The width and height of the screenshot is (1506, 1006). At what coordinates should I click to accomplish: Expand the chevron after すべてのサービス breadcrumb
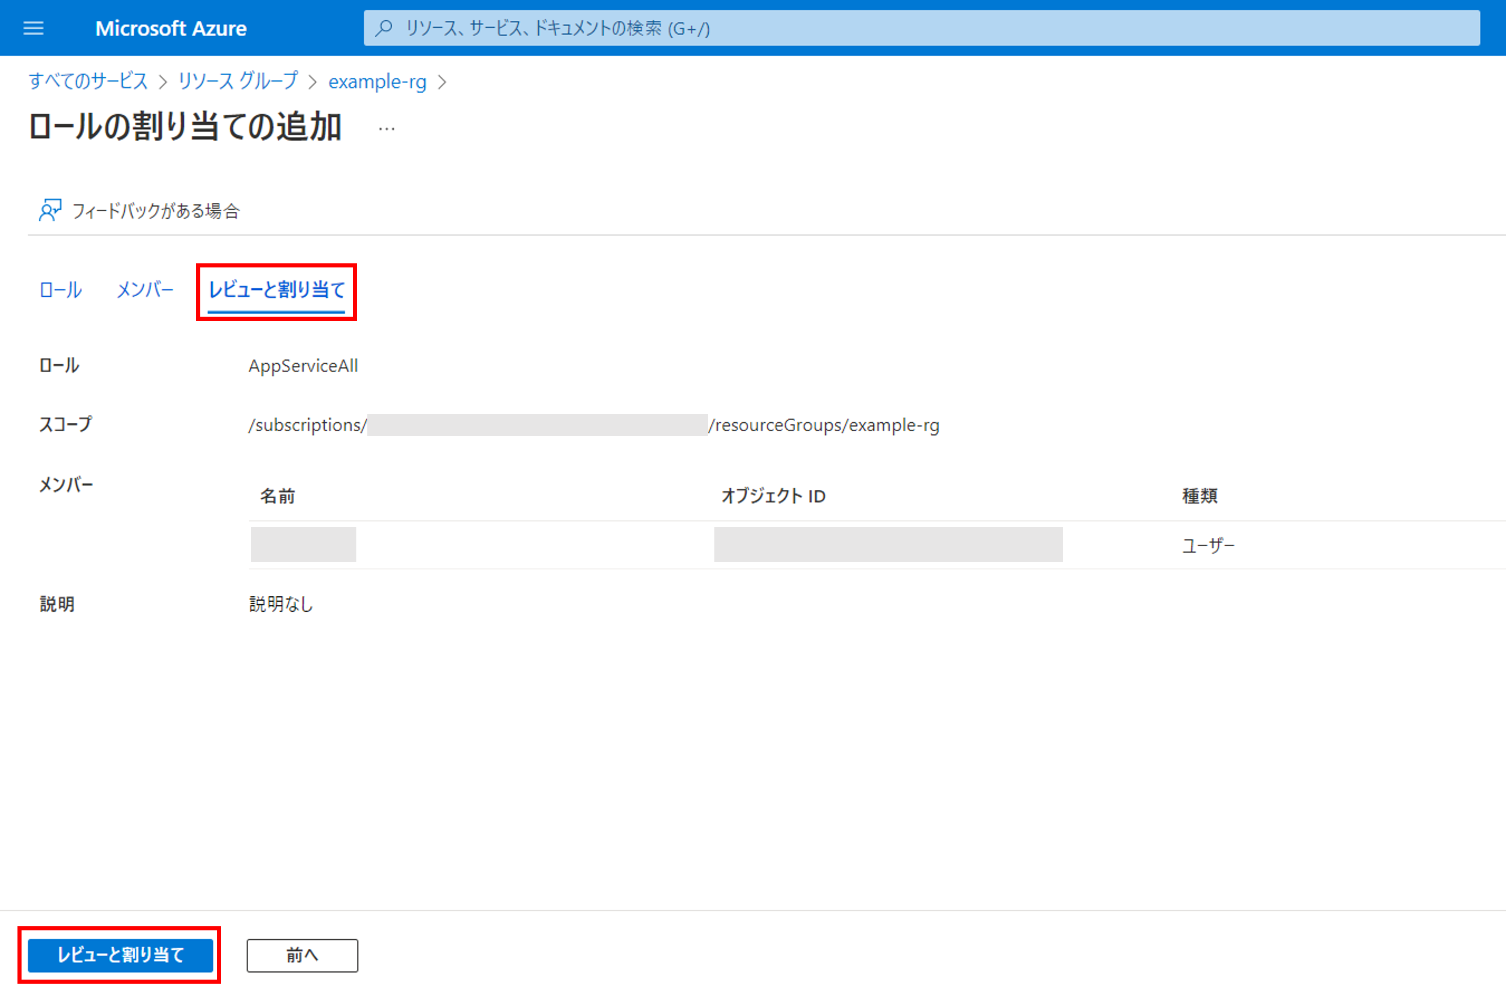click(163, 81)
